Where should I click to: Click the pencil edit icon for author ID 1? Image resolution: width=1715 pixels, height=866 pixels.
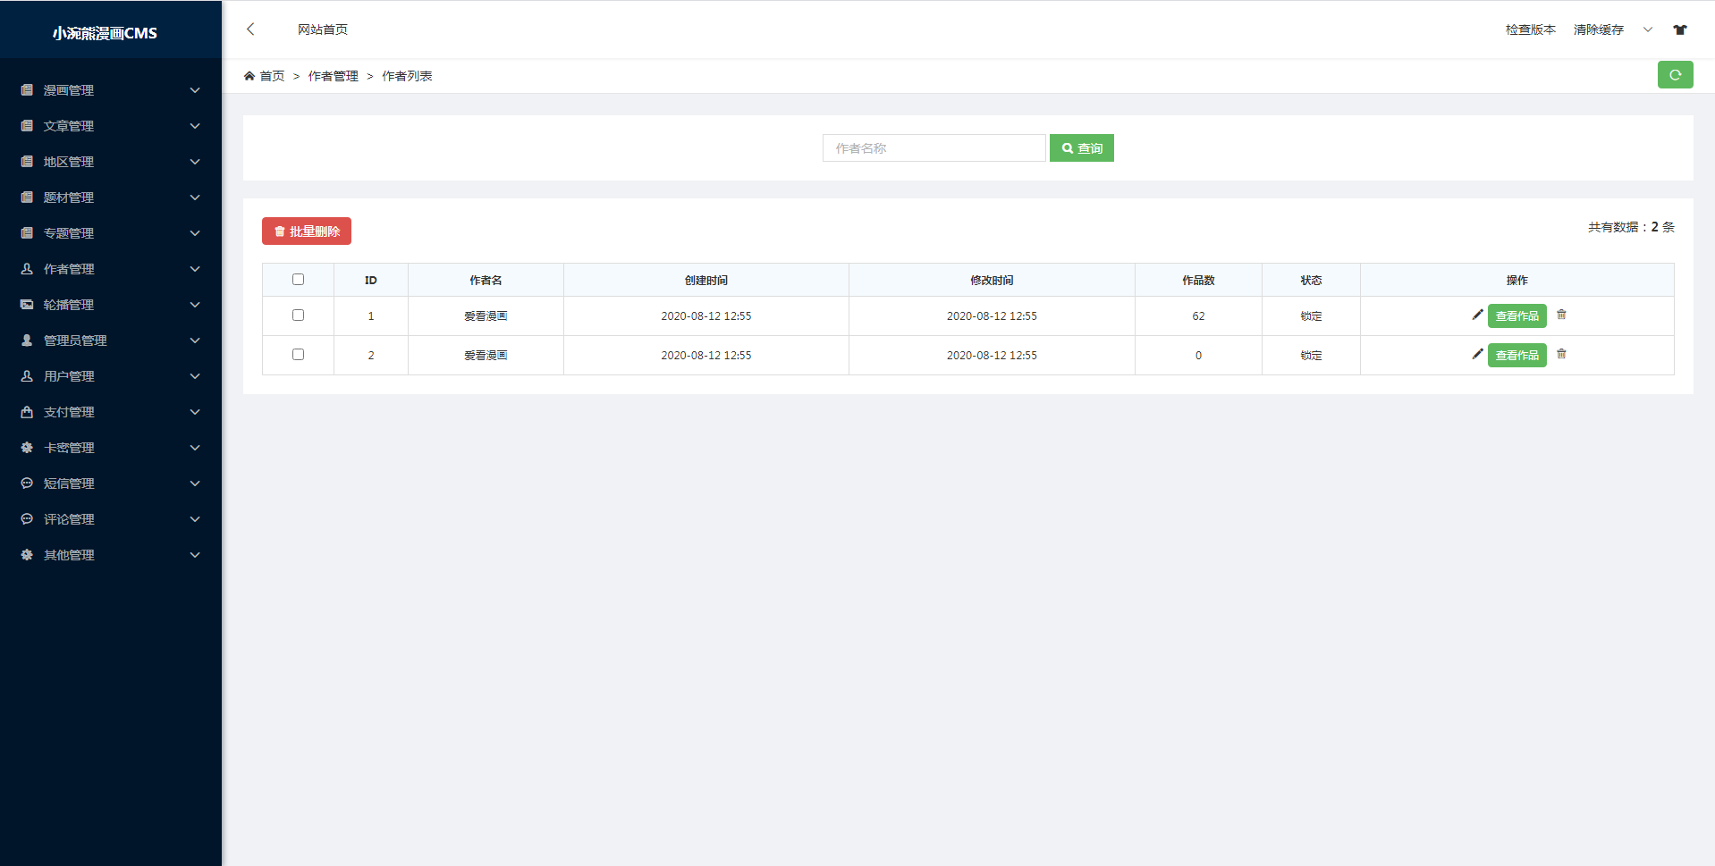1477,315
